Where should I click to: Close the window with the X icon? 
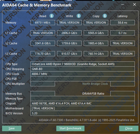coord(135,4)
